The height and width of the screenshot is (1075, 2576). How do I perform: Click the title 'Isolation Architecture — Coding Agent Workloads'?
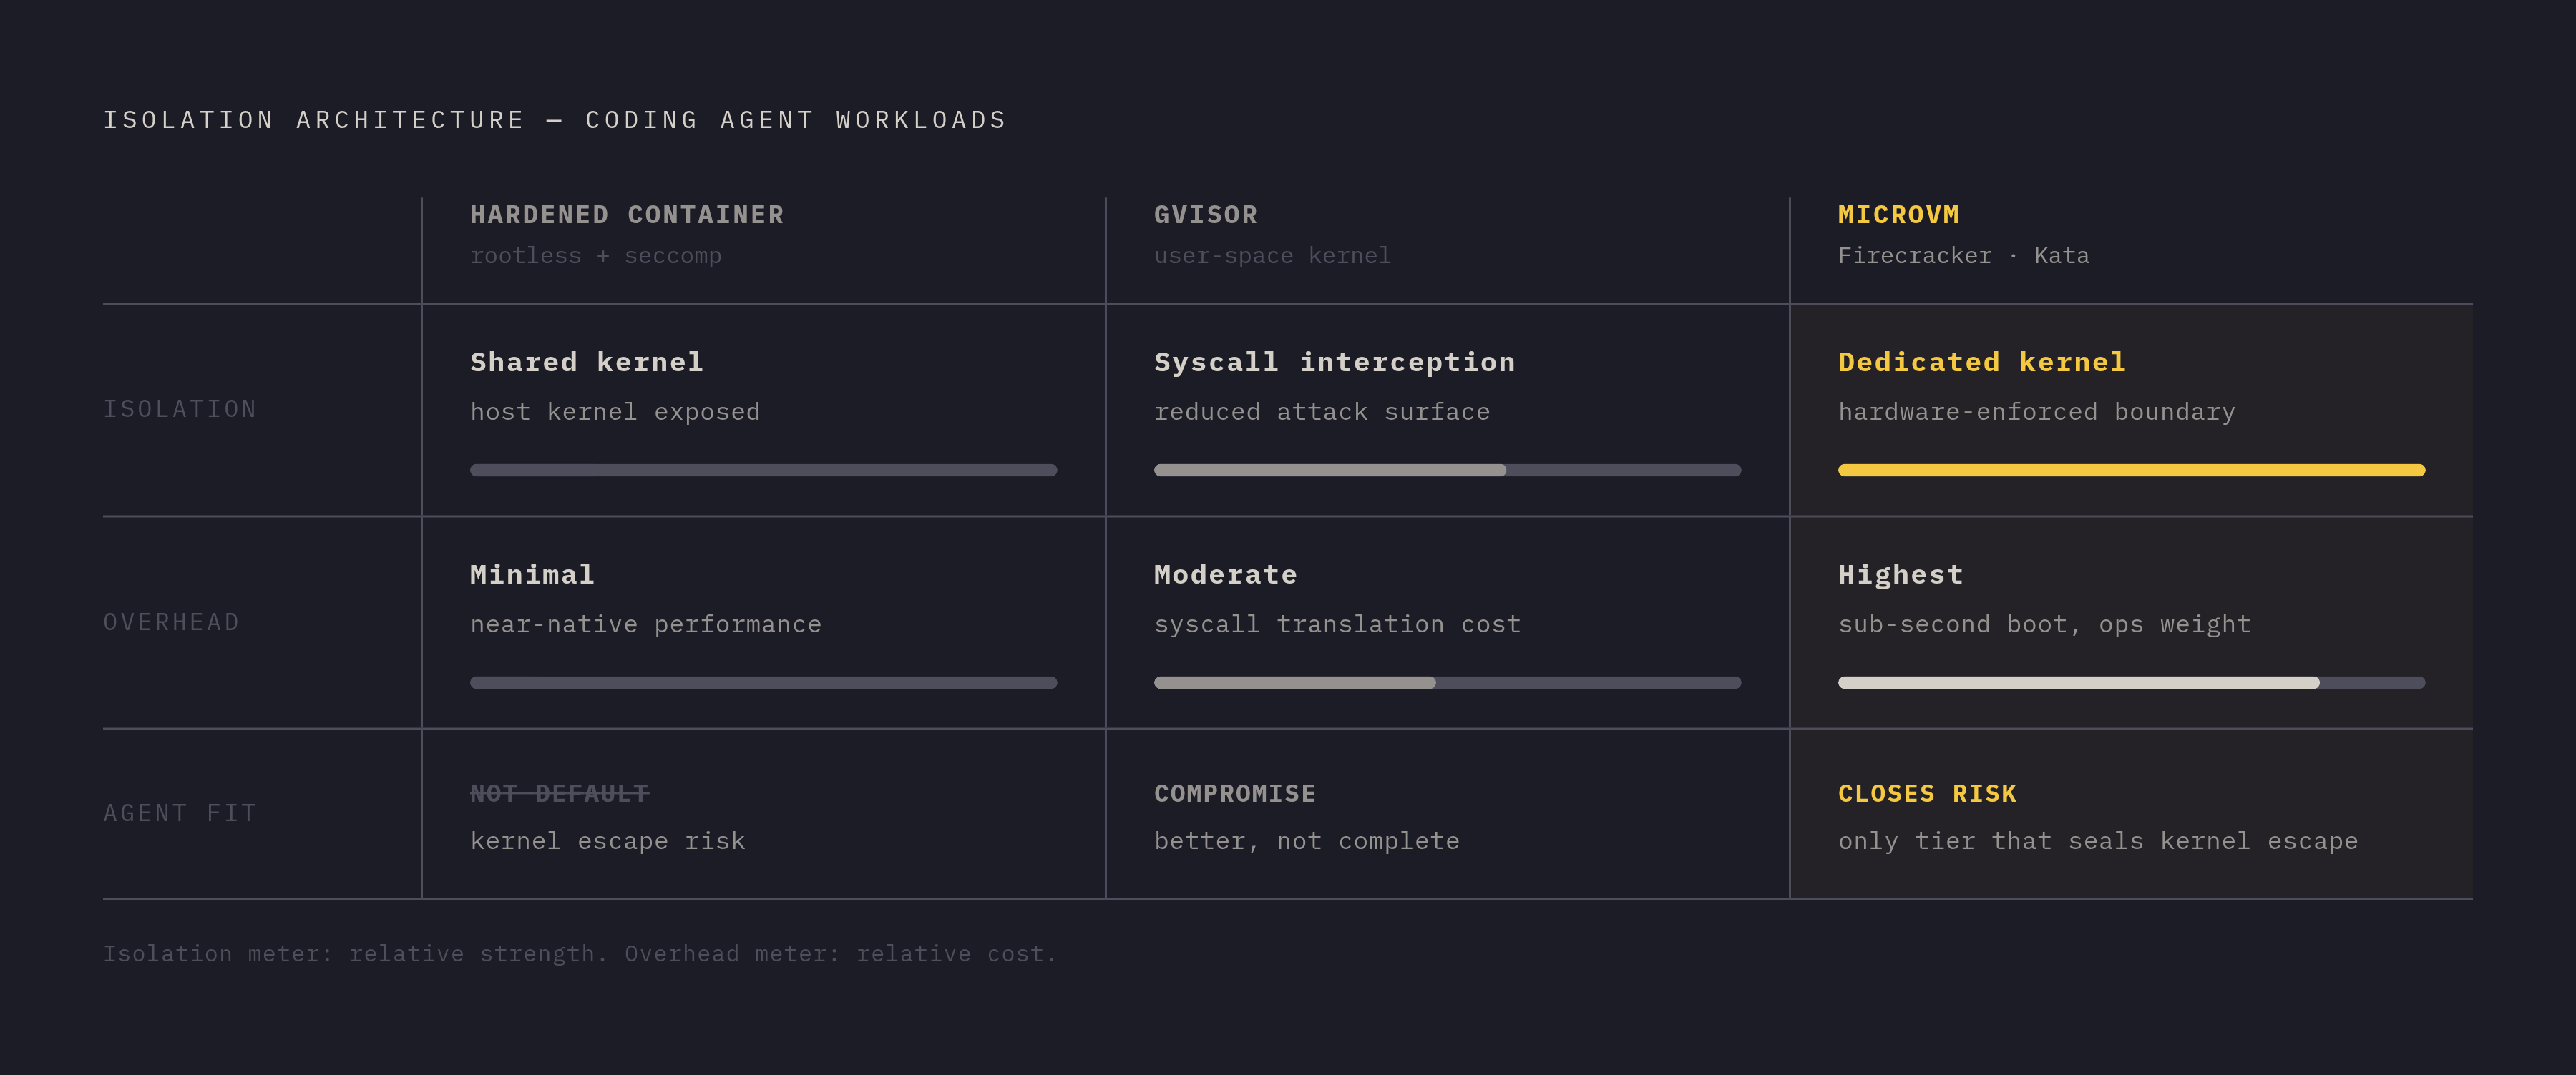[554, 120]
